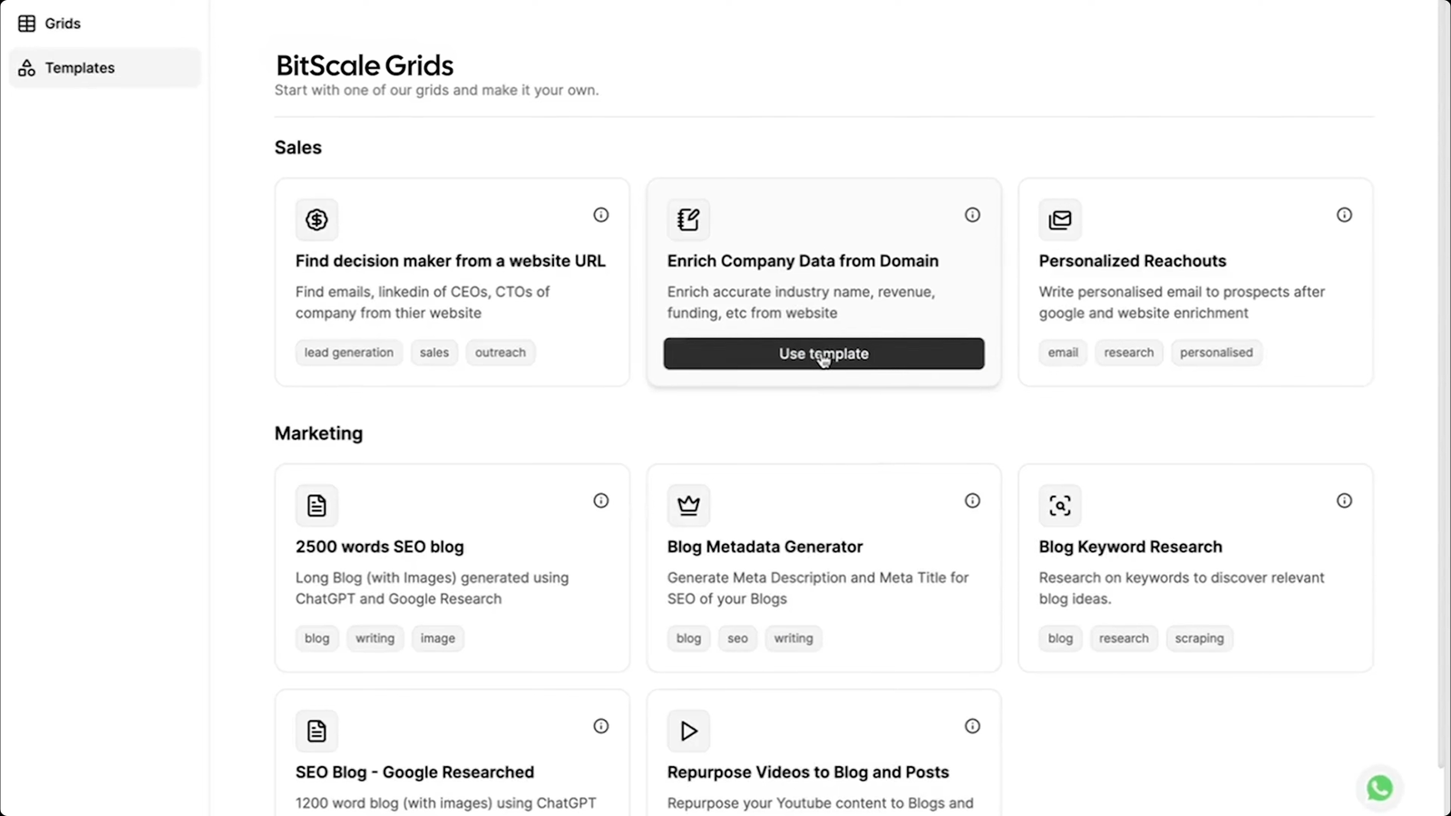This screenshot has height=816, width=1451.
Task: Select the 'lead generation' tag
Action: point(349,353)
